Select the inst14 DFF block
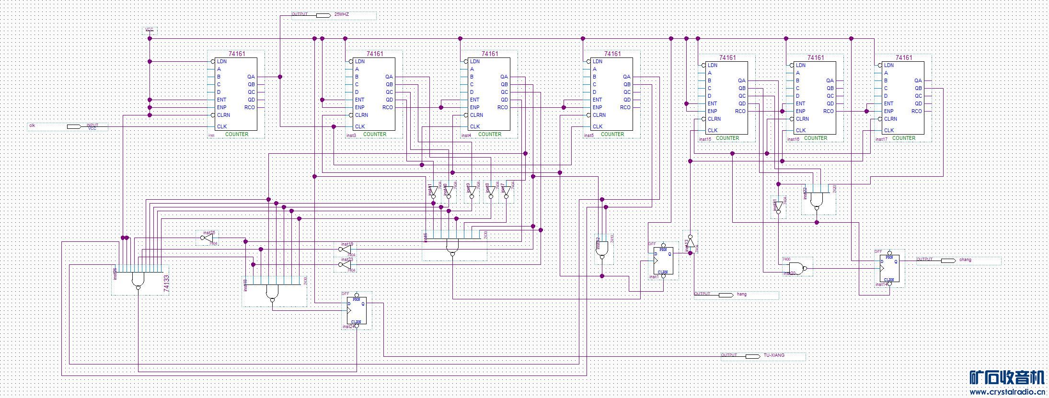This screenshot has width=1049, height=398. click(889, 268)
